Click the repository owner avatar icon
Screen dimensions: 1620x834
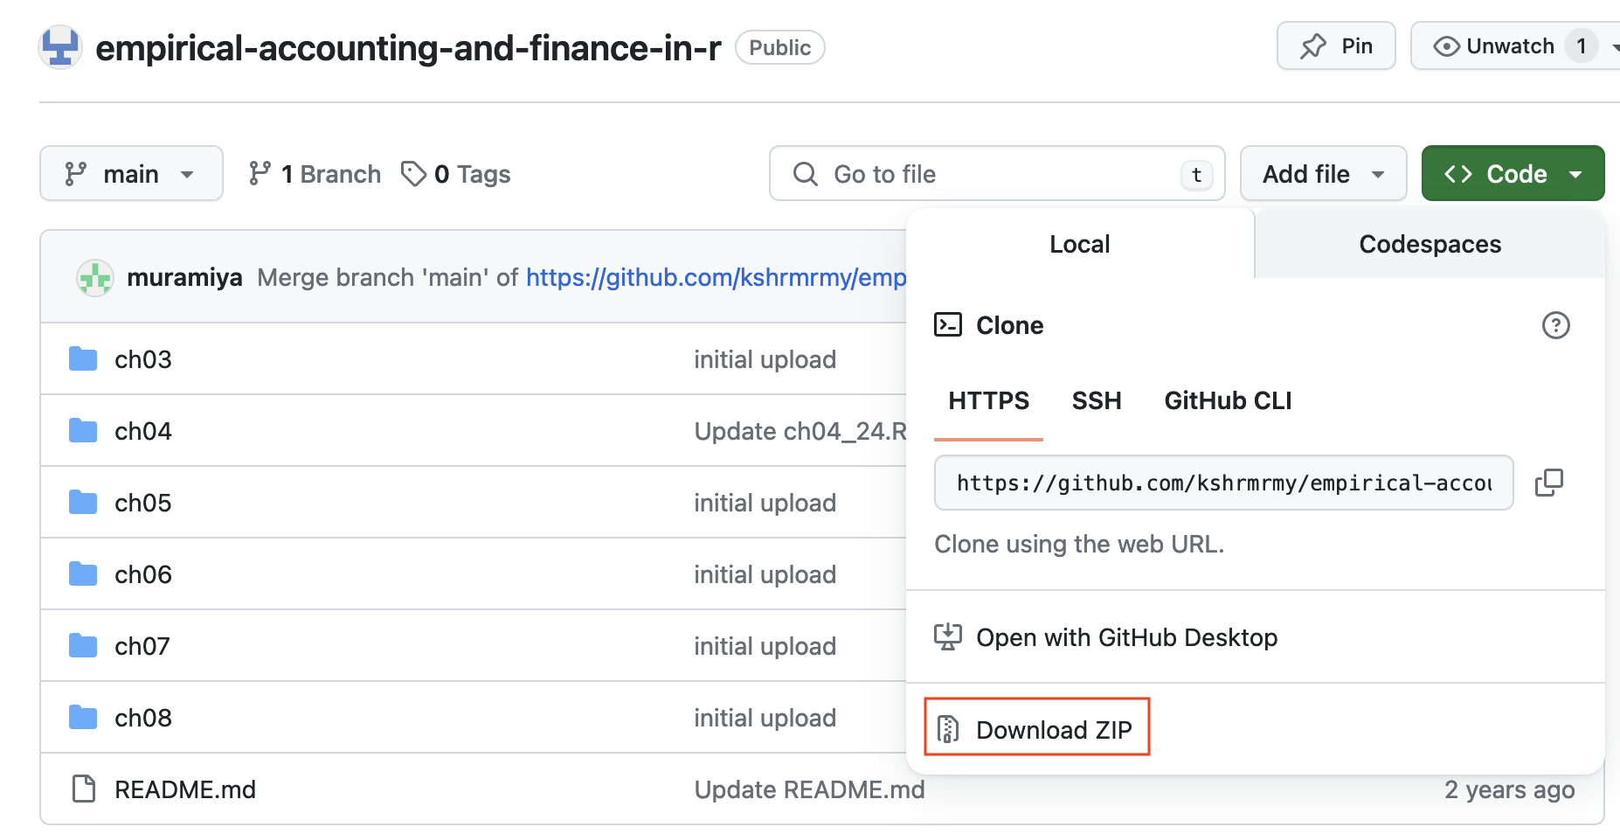(x=60, y=47)
